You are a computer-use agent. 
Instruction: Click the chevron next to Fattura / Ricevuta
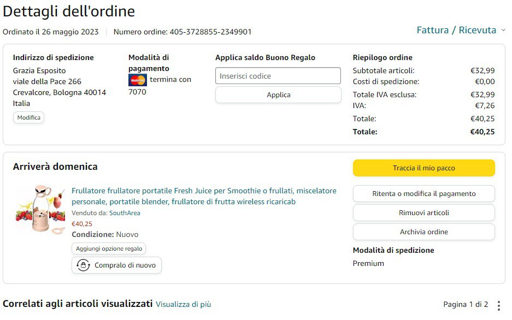503,31
